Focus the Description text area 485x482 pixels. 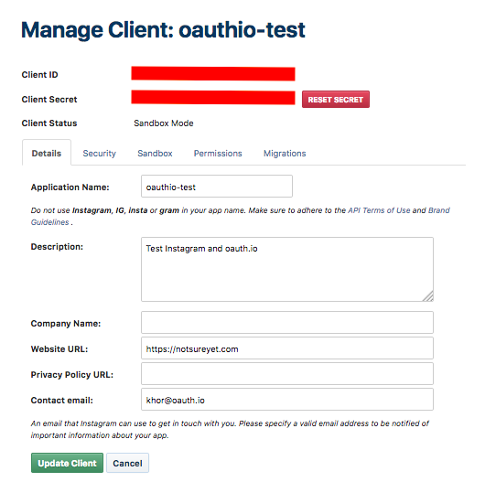[287, 269]
